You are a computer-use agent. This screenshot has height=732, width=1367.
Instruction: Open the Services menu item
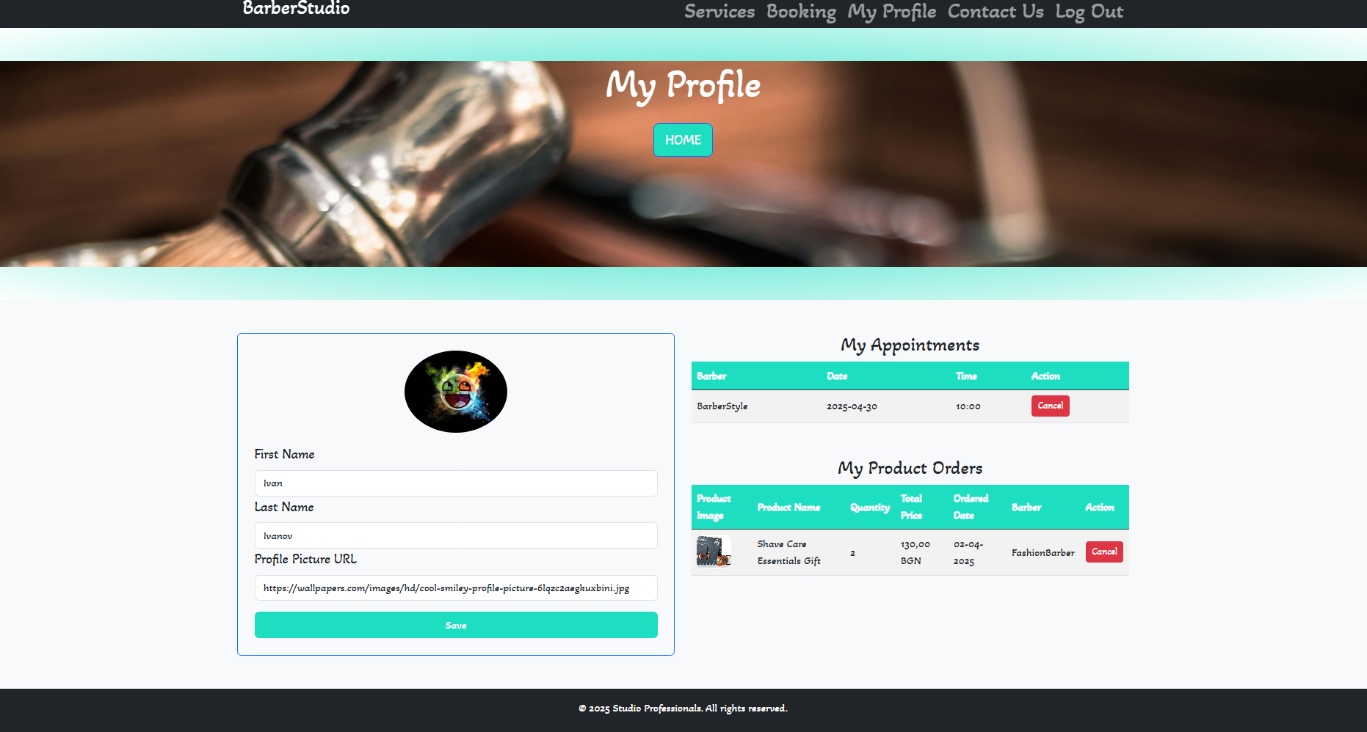tap(719, 12)
